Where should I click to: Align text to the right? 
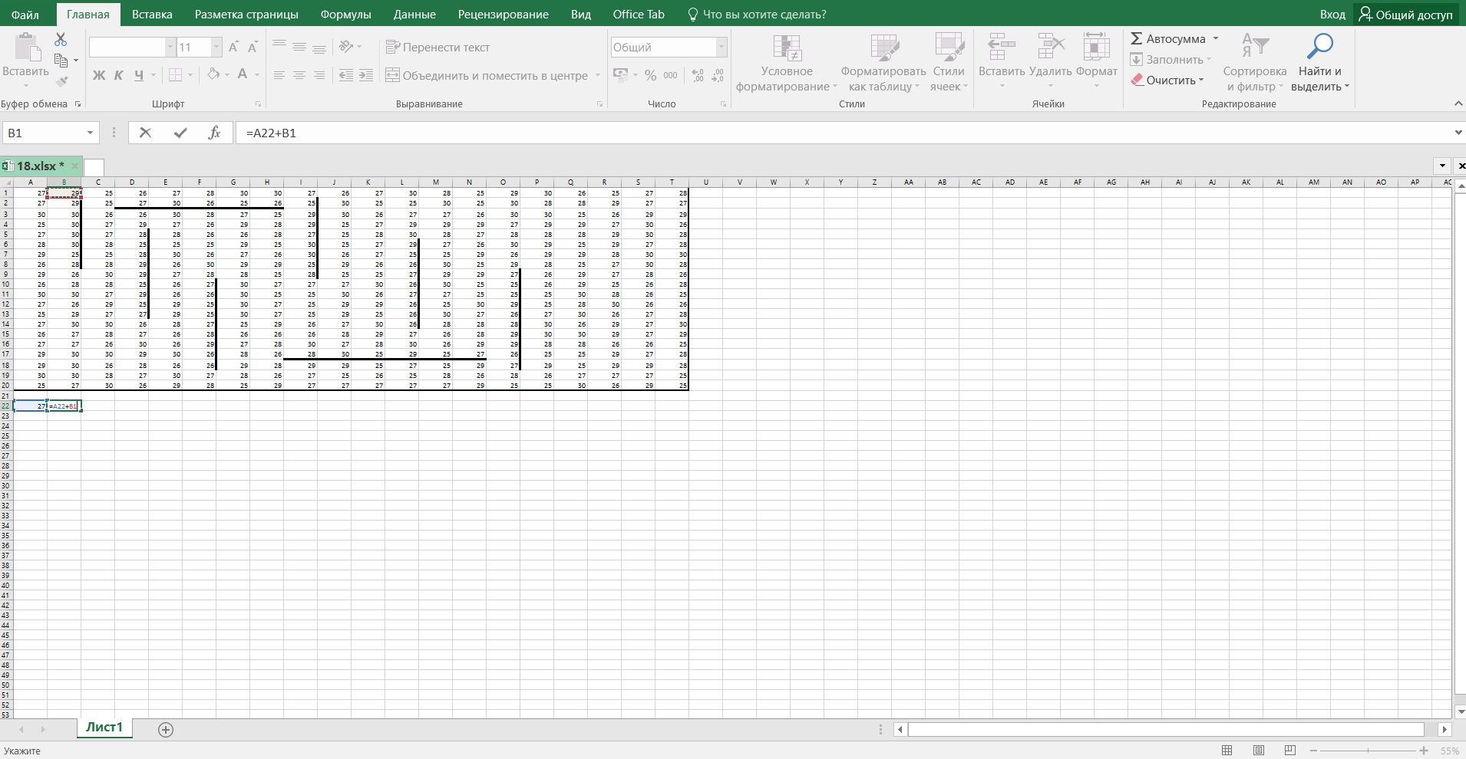pyautogui.click(x=319, y=75)
